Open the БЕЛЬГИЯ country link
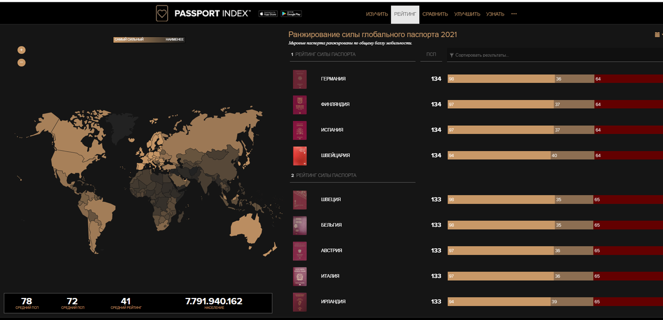The width and height of the screenshot is (663, 320). tap(331, 225)
